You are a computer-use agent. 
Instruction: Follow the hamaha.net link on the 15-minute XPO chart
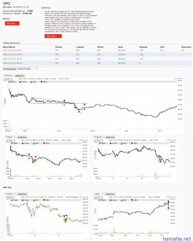point(171,140)
